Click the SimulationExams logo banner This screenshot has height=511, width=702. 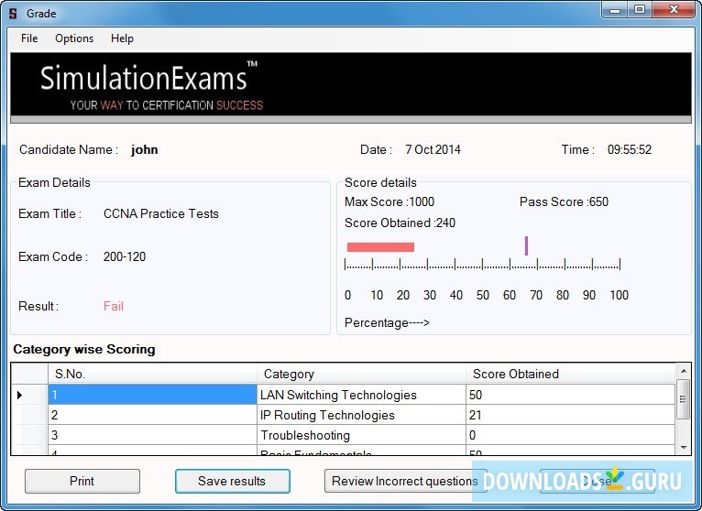(x=351, y=88)
